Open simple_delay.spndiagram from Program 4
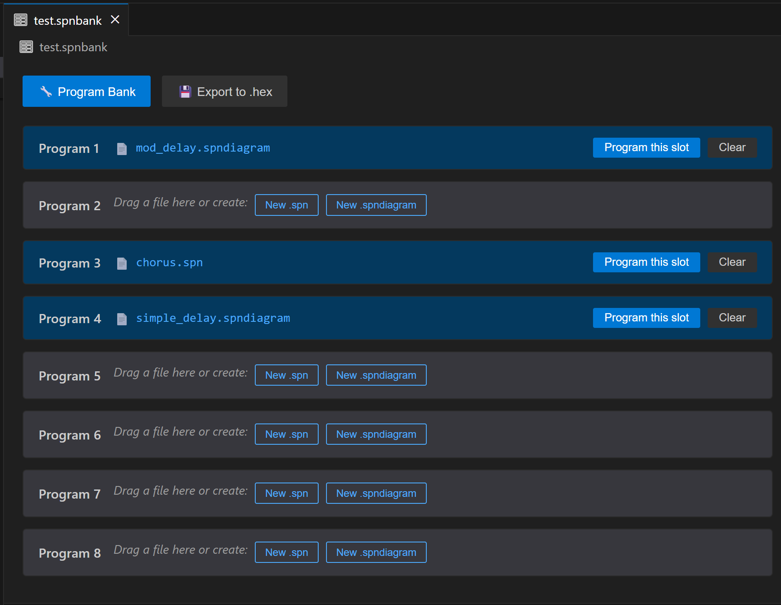 click(x=213, y=318)
